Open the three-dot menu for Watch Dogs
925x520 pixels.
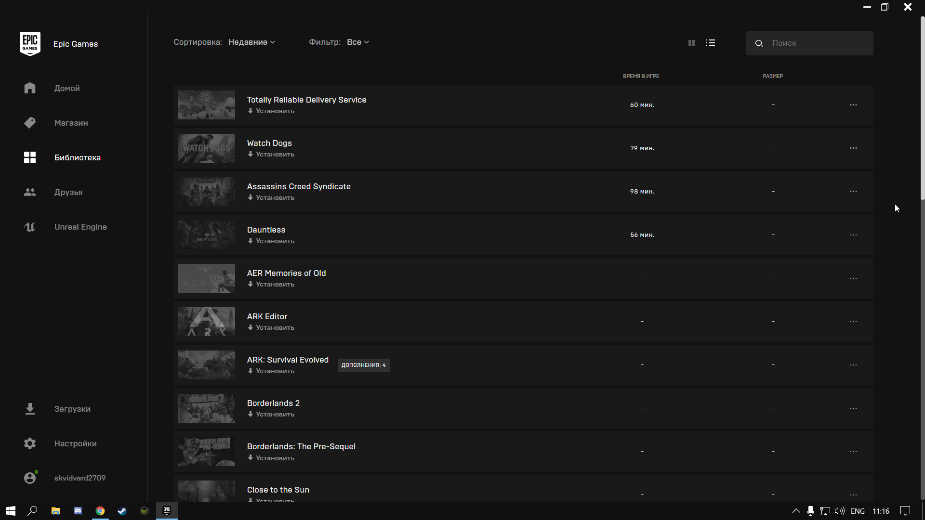pyautogui.click(x=853, y=148)
